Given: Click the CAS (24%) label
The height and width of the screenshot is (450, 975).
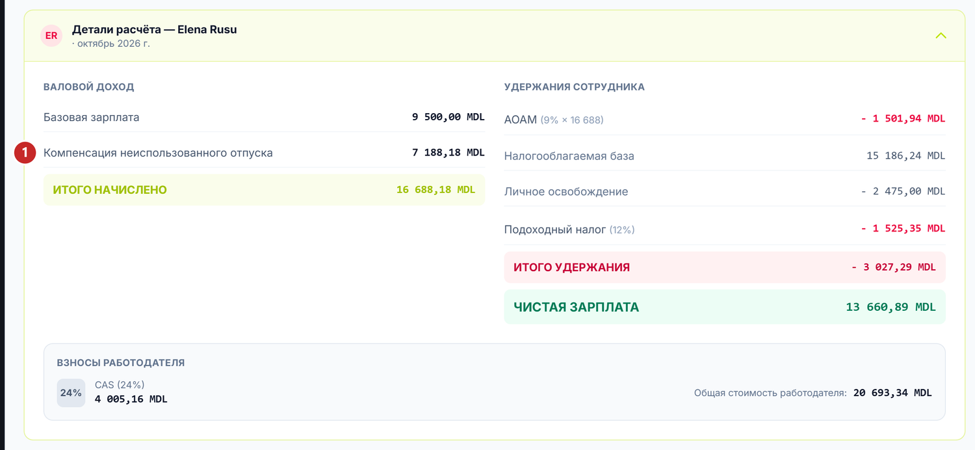Looking at the screenshot, I should pyautogui.click(x=120, y=385).
